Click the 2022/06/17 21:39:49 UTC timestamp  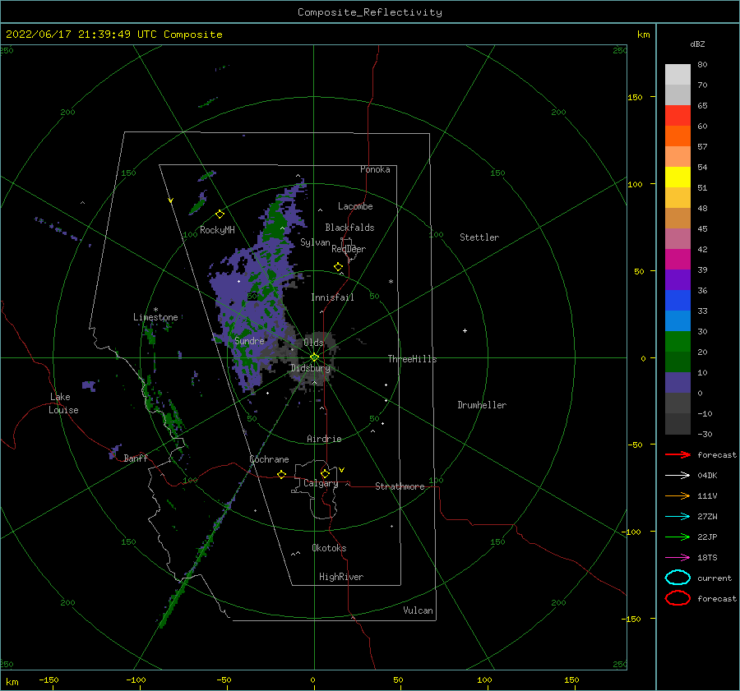pyautogui.click(x=81, y=34)
